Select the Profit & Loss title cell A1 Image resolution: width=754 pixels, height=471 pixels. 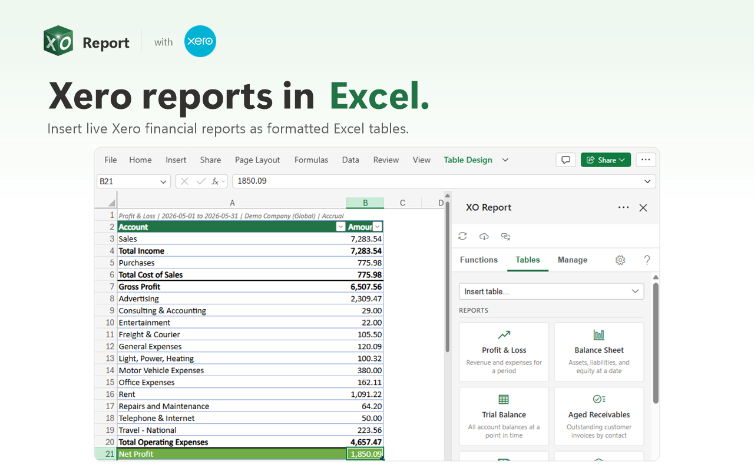tap(232, 215)
